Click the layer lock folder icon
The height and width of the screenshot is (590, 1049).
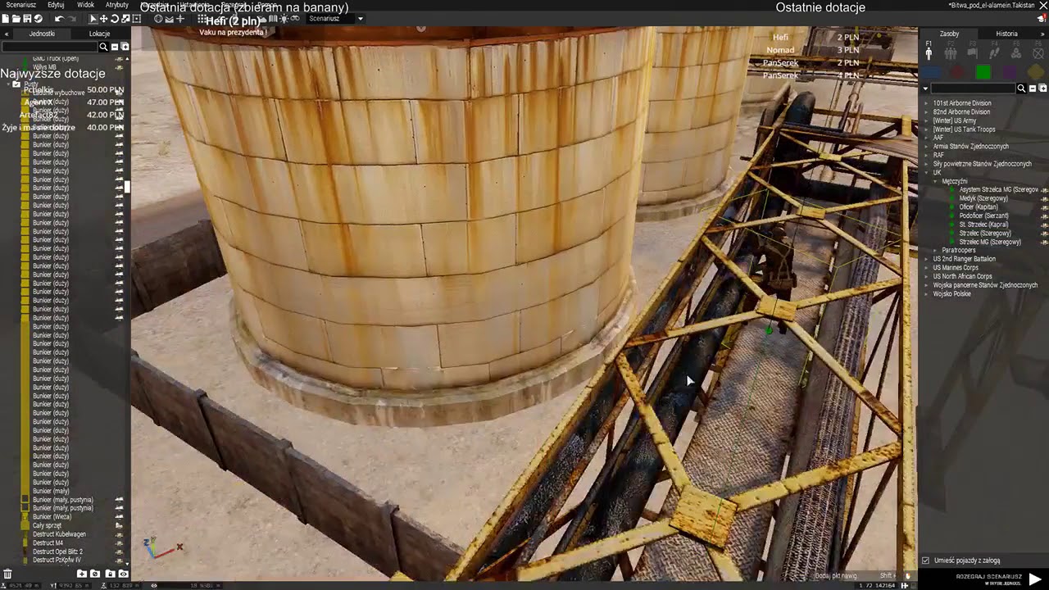click(x=110, y=574)
